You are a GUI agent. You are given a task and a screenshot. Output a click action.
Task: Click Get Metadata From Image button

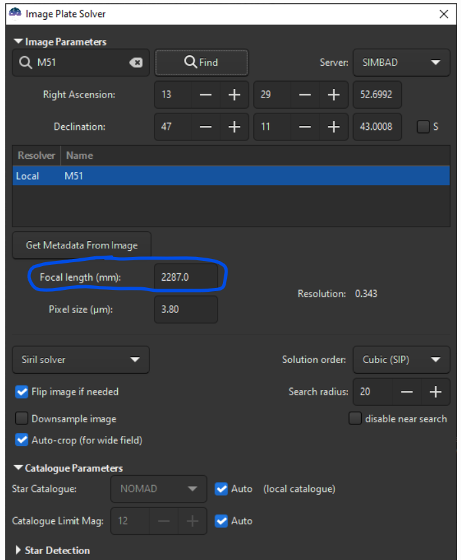(82, 245)
